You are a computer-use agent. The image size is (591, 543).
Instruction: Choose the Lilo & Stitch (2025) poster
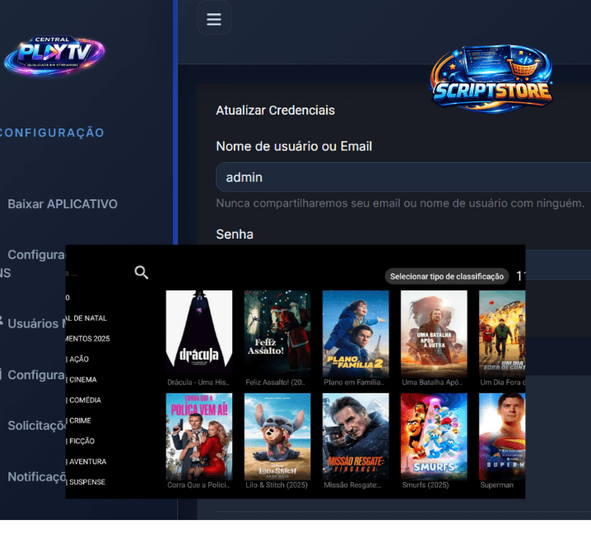click(x=277, y=436)
